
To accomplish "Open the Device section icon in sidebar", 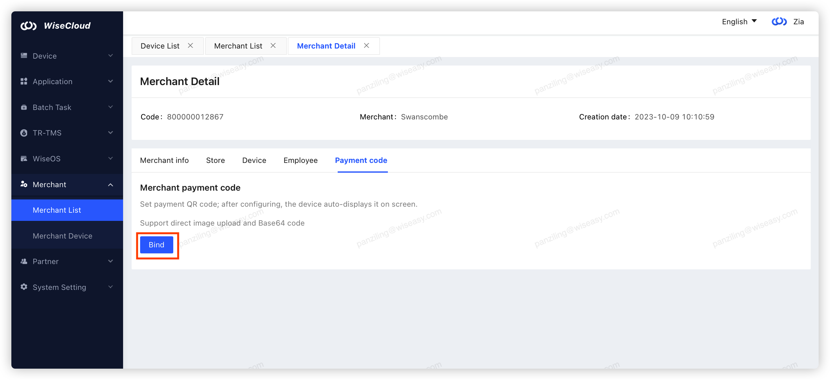I will (24, 56).
